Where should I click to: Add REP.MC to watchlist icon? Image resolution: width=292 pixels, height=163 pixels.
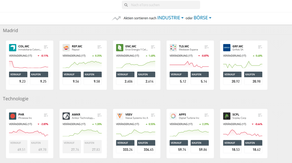click(x=99, y=47)
